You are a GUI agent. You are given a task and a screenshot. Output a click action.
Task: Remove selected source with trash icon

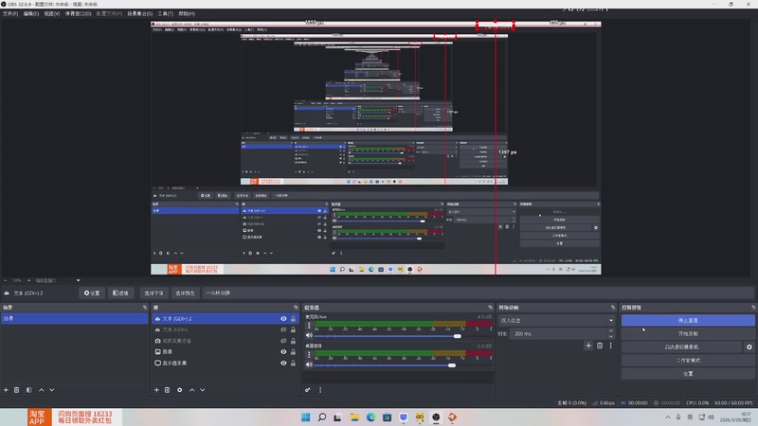168,390
